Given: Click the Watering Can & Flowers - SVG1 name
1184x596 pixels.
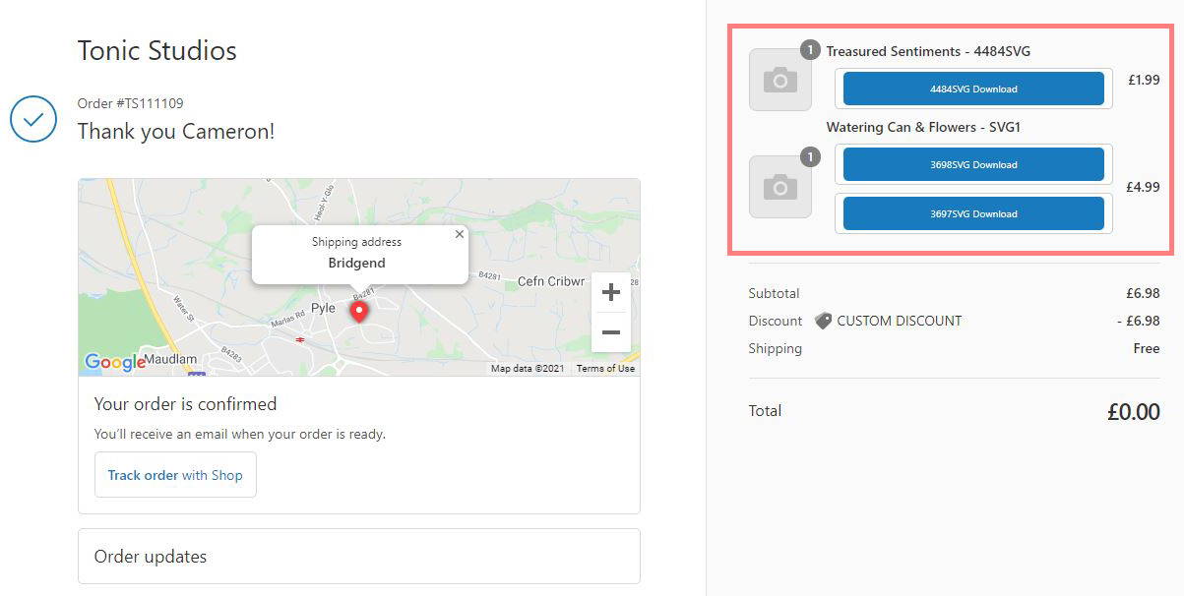Looking at the screenshot, I should pos(924,127).
